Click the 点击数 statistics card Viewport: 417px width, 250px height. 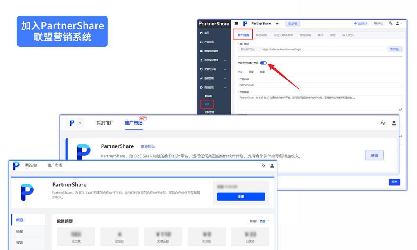click(76, 236)
